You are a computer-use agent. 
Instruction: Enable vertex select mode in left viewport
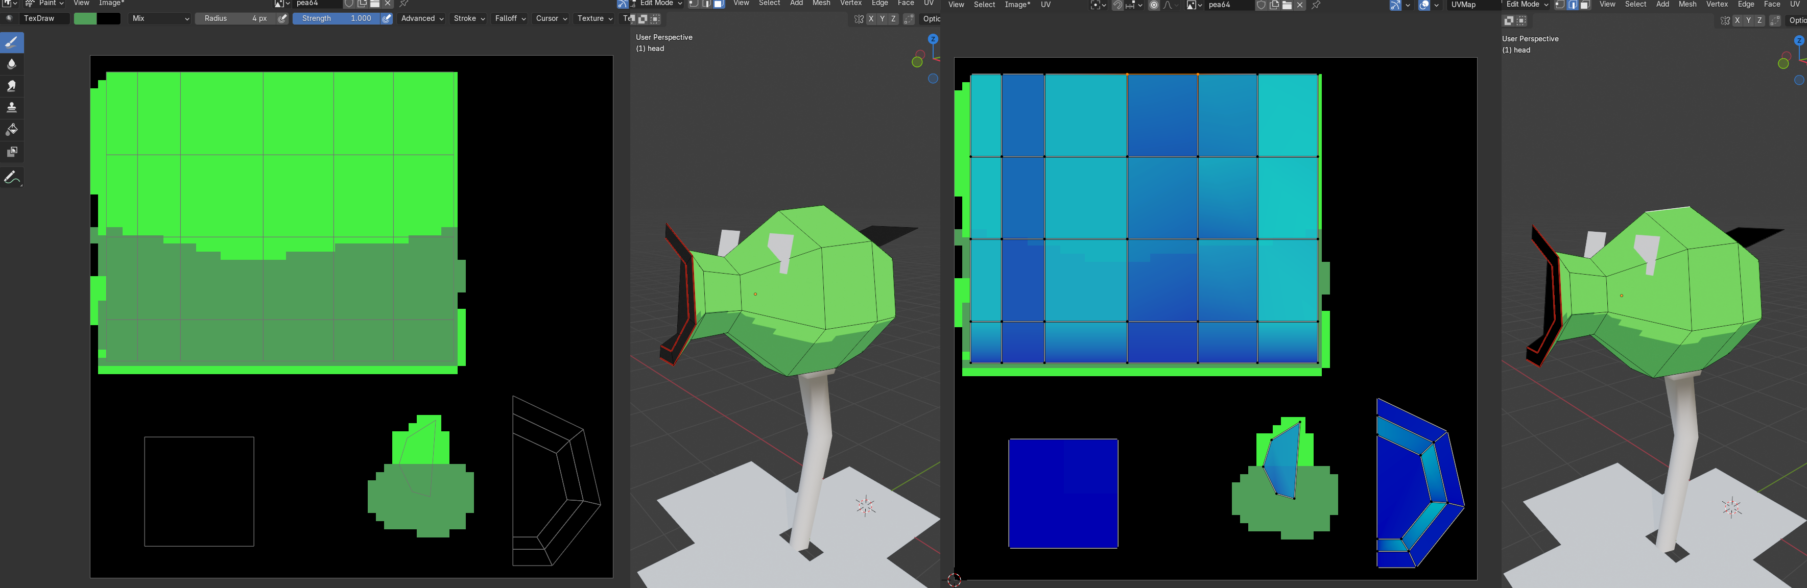pos(694,4)
